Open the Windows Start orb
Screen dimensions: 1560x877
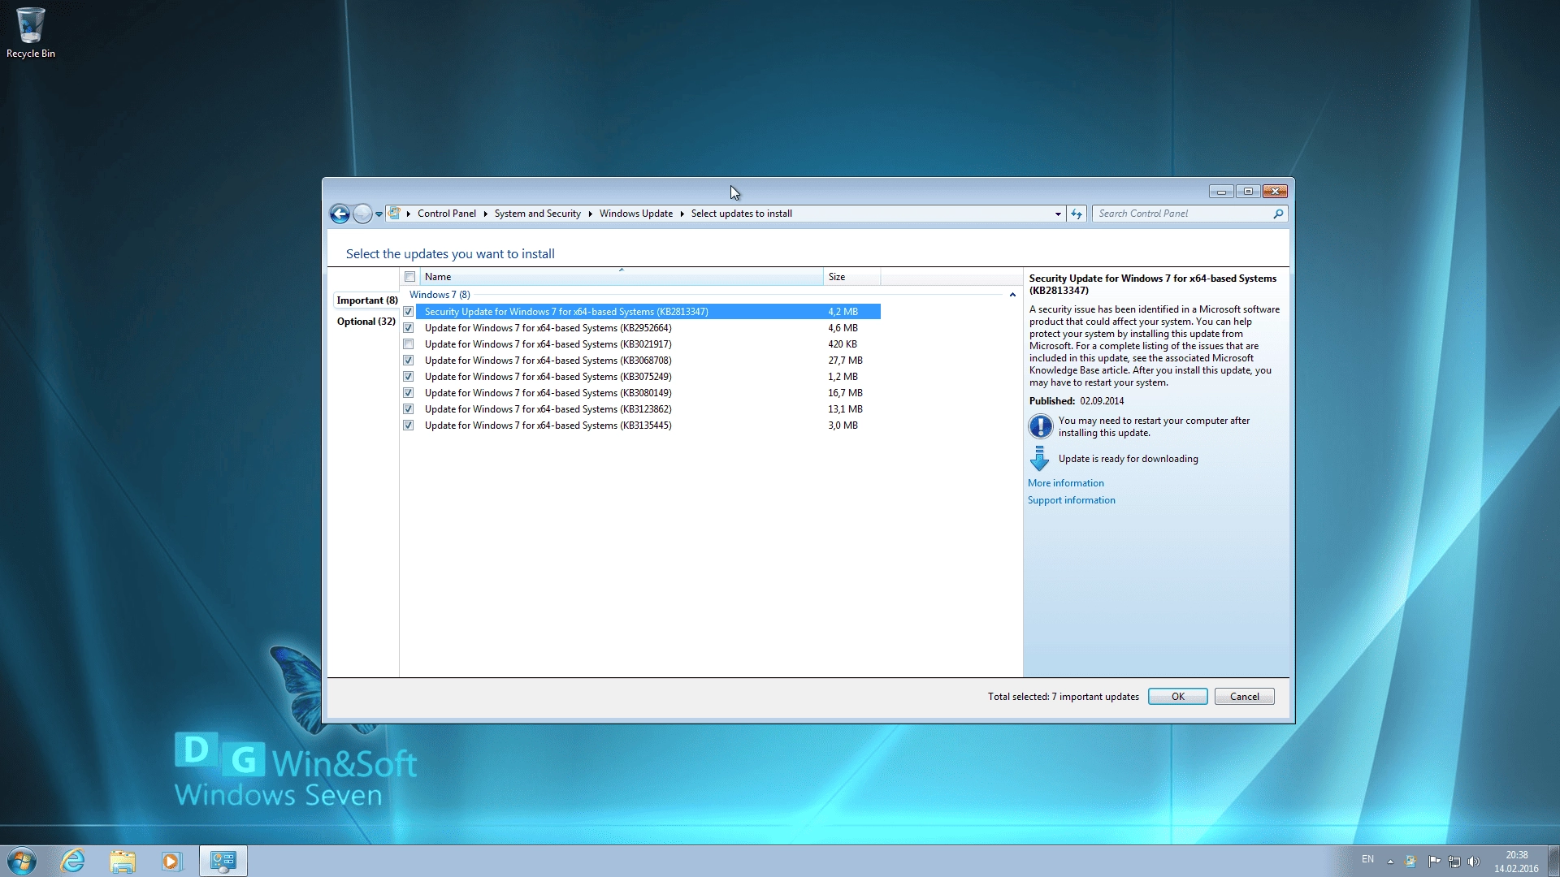click(x=22, y=861)
